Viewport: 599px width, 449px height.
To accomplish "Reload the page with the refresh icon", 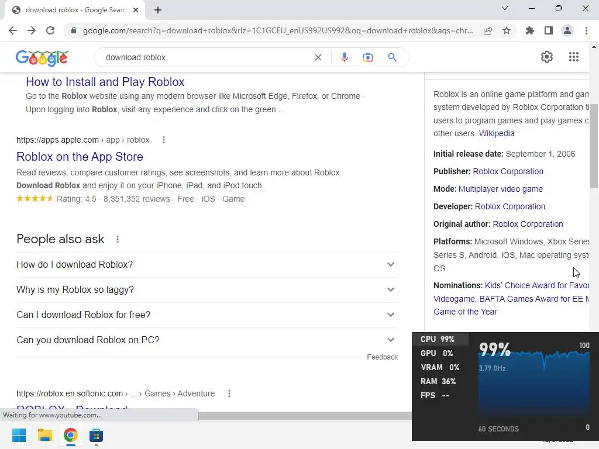I will tap(50, 30).
